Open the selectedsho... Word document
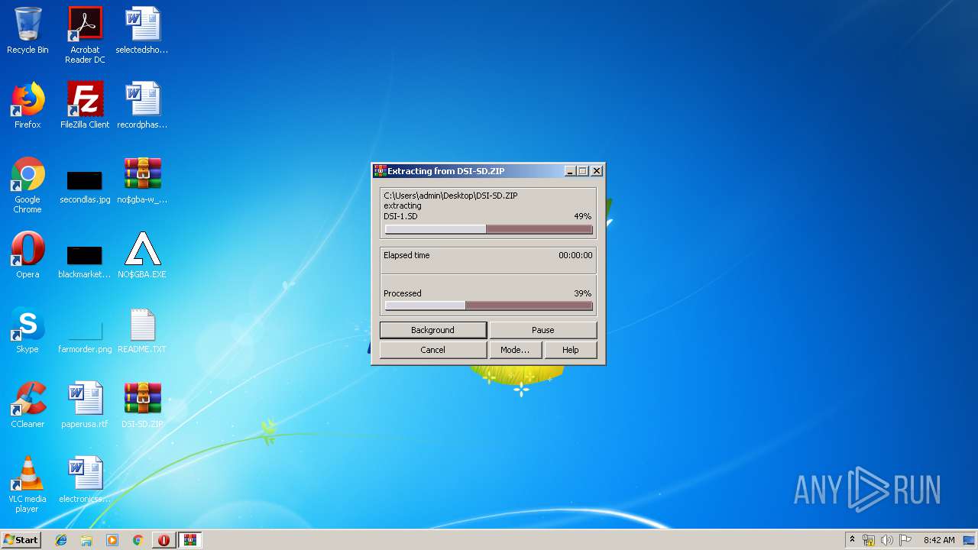 point(142,31)
